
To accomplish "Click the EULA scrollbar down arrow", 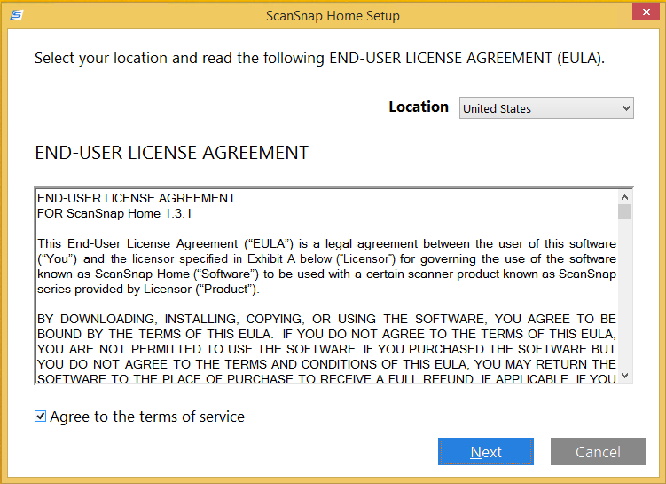I will (x=625, y=376).
